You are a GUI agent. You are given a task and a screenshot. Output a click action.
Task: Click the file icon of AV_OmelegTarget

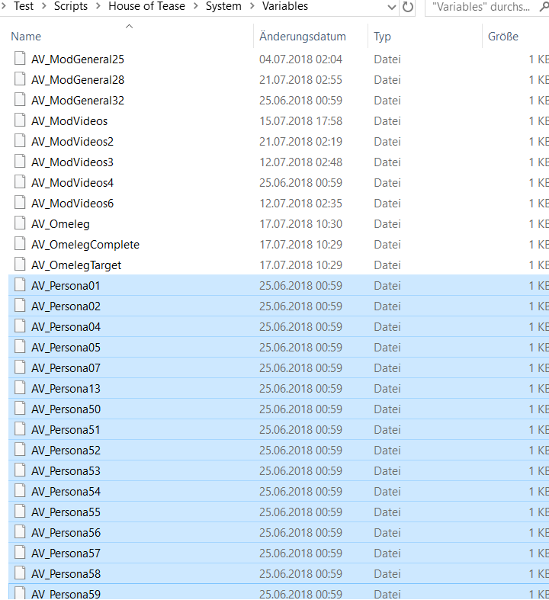[20, 265]
